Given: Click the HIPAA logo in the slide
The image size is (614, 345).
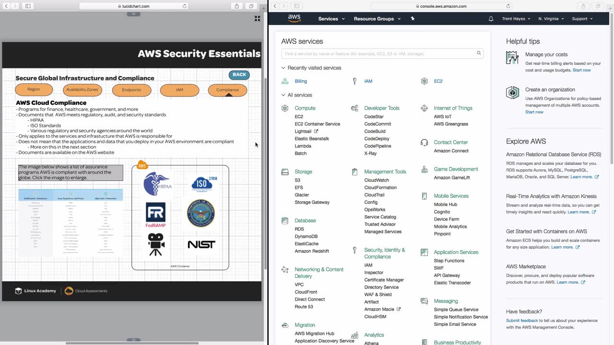Looking at the screenshot, I should [157, 184].
